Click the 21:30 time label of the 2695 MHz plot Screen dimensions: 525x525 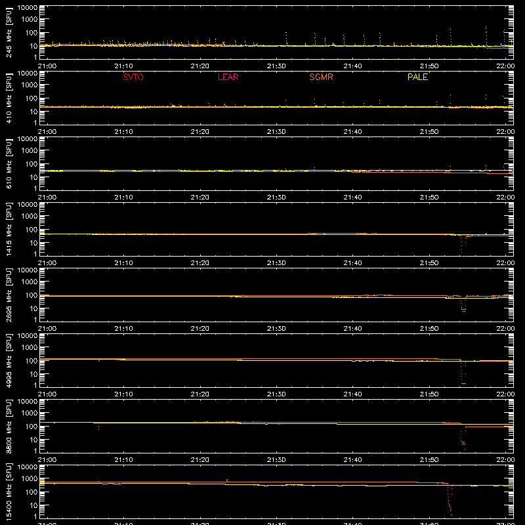[x=276, y=329]
